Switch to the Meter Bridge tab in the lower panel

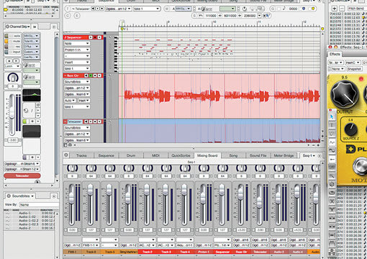(284, 155)
